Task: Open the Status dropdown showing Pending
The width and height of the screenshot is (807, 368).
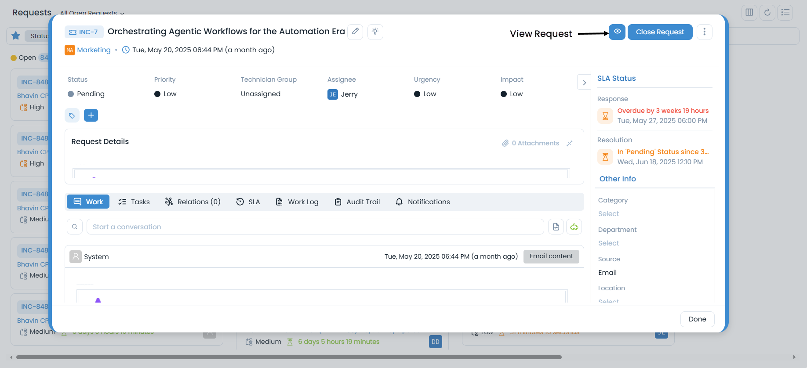Action: tap(86, 94)
